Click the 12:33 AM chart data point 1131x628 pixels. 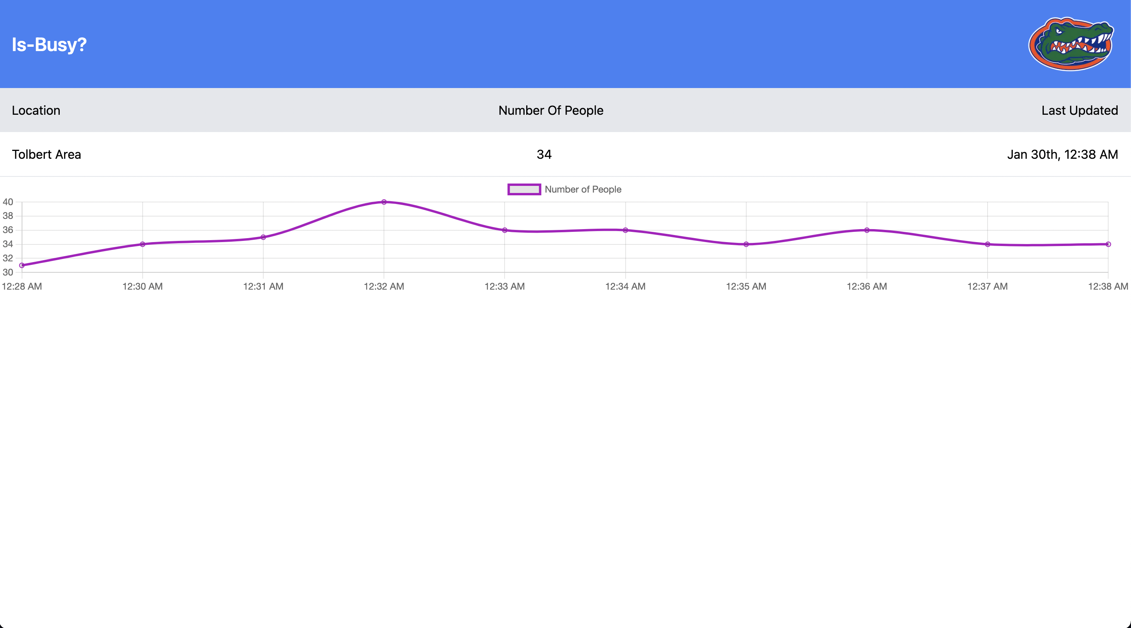(505, 230)
